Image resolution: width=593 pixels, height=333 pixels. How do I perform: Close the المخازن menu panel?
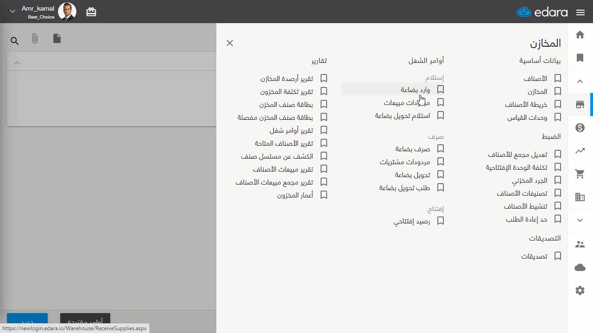[x=230, y=43]
